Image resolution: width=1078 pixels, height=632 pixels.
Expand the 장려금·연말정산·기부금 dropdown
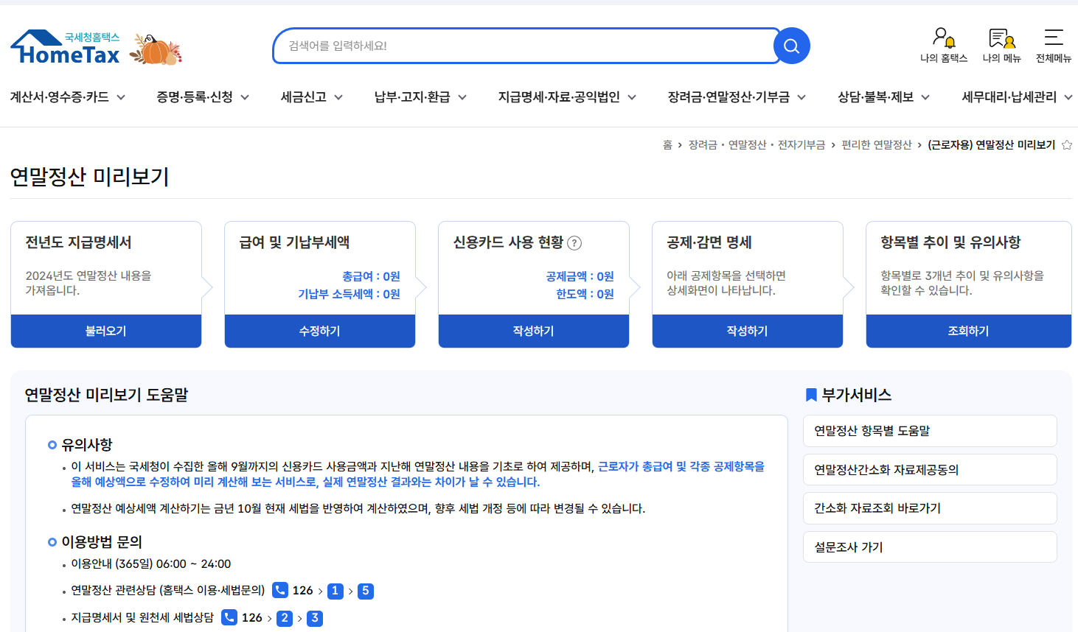click(x=802, y=96)
